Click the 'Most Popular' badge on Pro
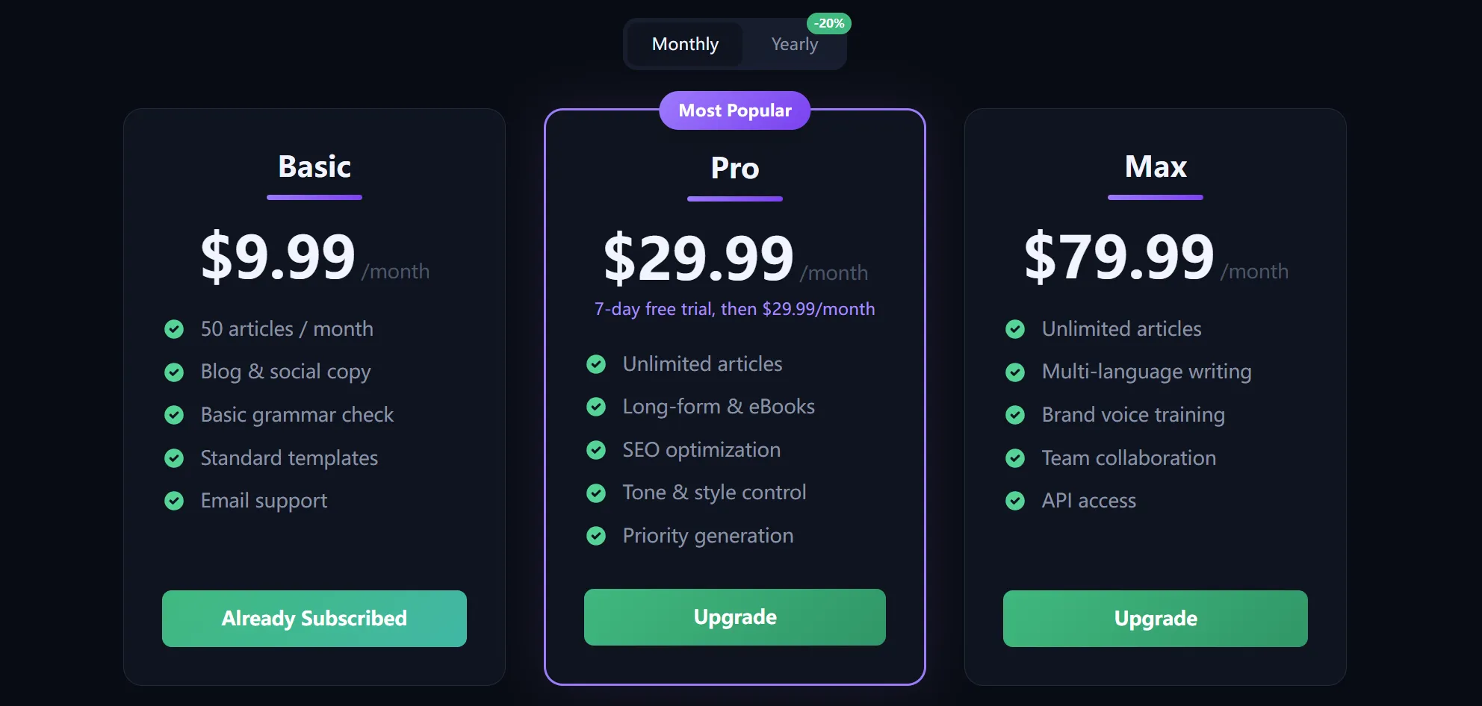Image resolution: width=1482 pixels, height=706 pixels. 734,110
